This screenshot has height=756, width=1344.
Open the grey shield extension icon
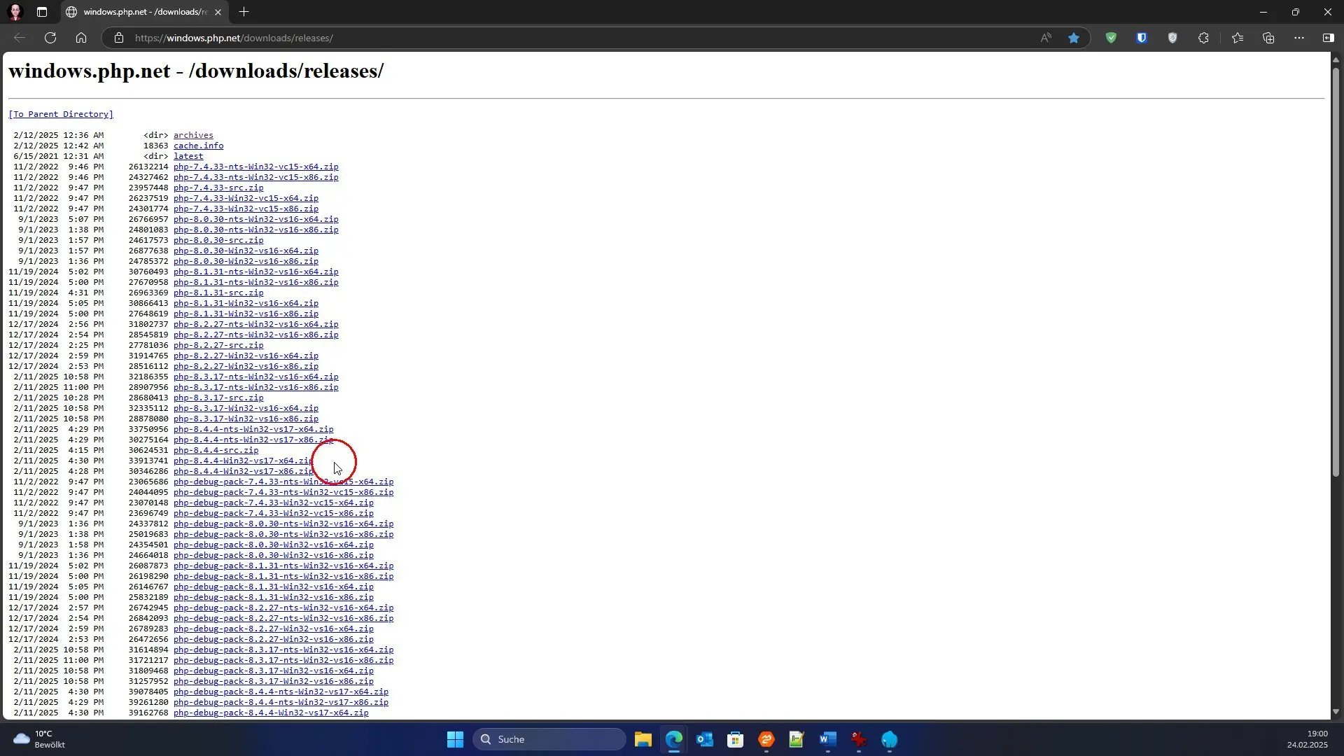1172,38
